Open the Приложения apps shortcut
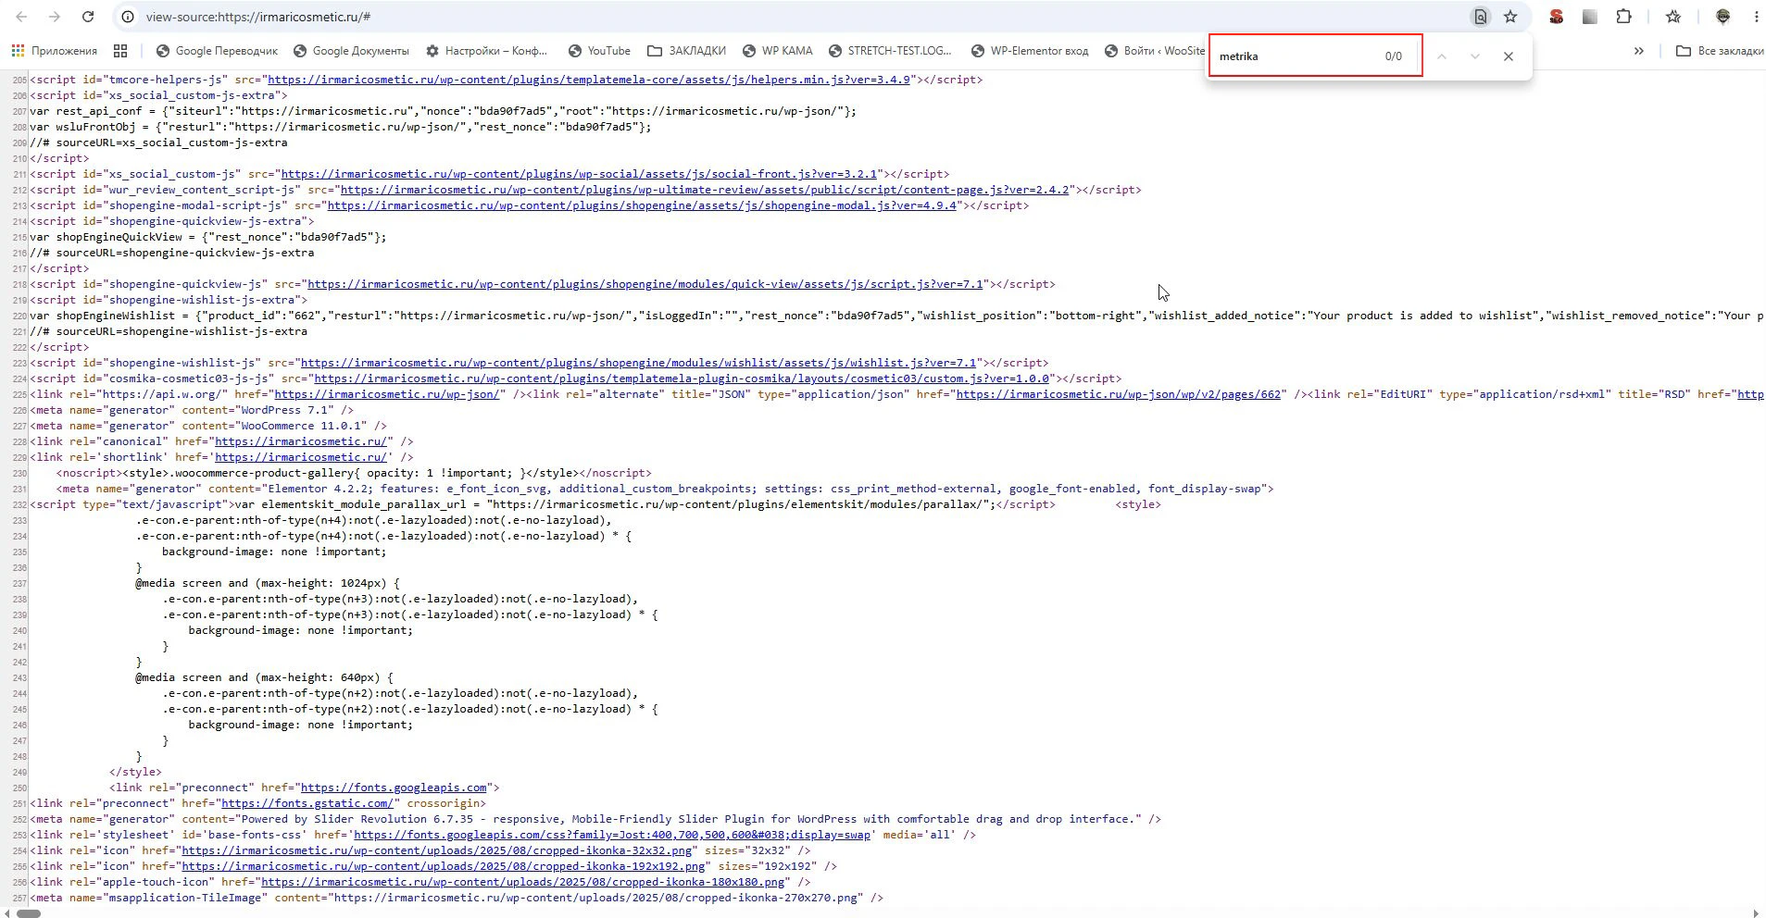Image resolution: width=1766 pixels, height=918 pixels. pyautogui.click(x=54, y=51)
